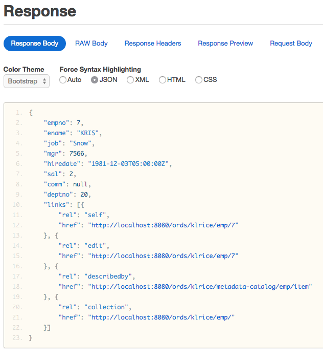Open the Color Theme dropdown
The image size is (323, 362).
point(27,81)
